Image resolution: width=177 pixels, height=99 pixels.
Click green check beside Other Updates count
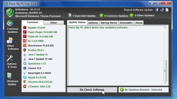(x=132, y=15)
